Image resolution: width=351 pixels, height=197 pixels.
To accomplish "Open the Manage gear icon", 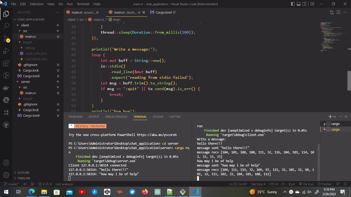I will click(6, 175).
